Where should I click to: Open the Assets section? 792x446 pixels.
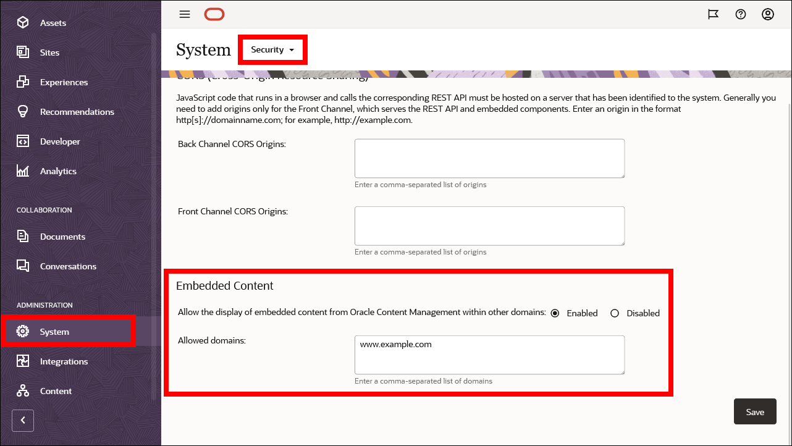(x=53, y=22)
